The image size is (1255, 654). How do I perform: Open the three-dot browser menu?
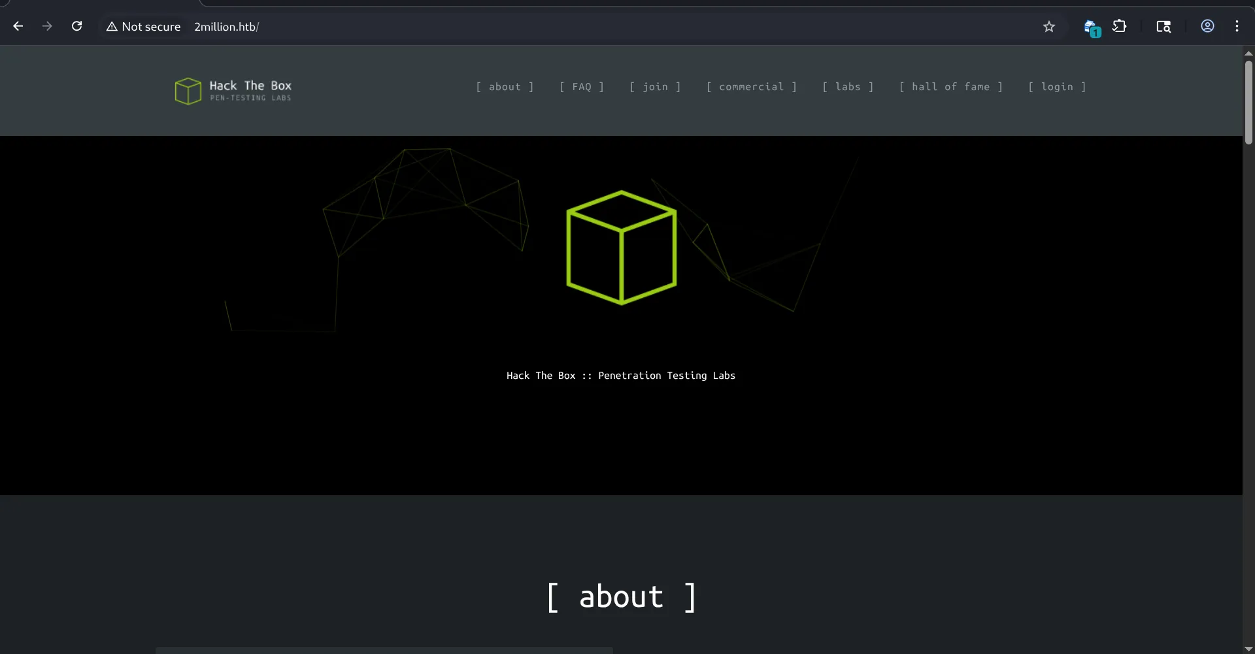point(1237,26)
